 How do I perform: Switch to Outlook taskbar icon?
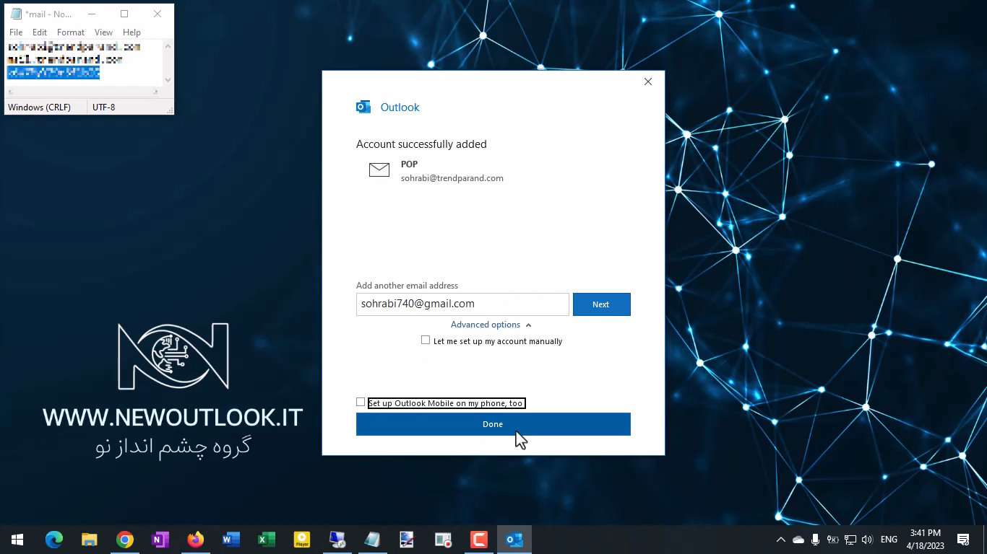tap(514, 540)
